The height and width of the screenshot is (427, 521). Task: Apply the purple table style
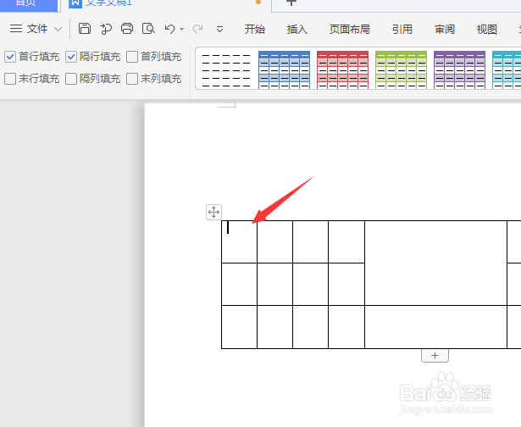tap(459, 70)
